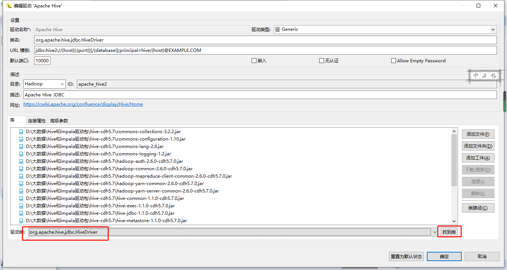Toggle the Allow Empty Password checkbox

(393, 61)
